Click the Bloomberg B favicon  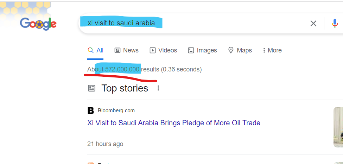pos(91,111)
